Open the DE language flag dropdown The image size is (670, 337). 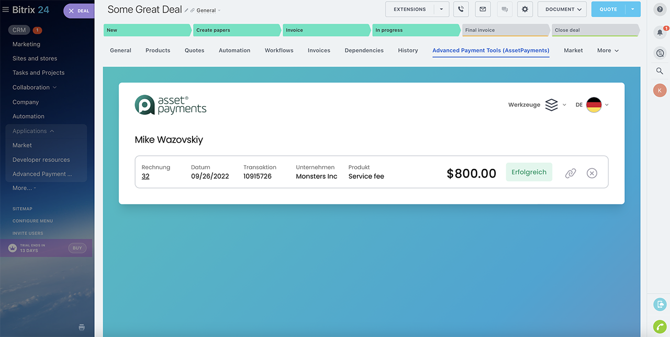(594, 105)
